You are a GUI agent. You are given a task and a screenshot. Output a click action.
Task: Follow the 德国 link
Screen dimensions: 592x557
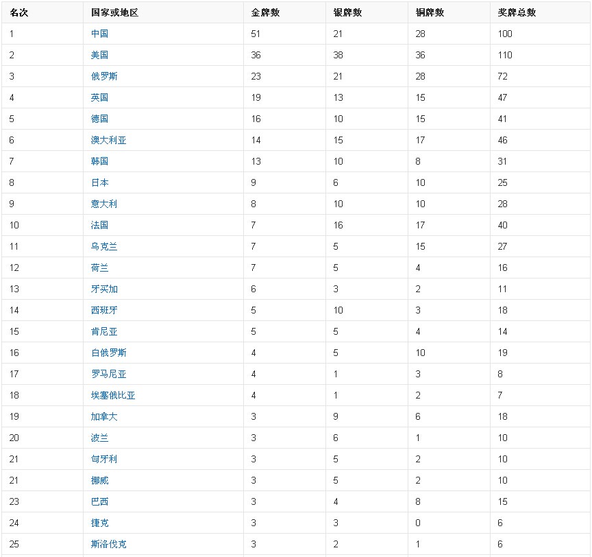tap(99, 119)
